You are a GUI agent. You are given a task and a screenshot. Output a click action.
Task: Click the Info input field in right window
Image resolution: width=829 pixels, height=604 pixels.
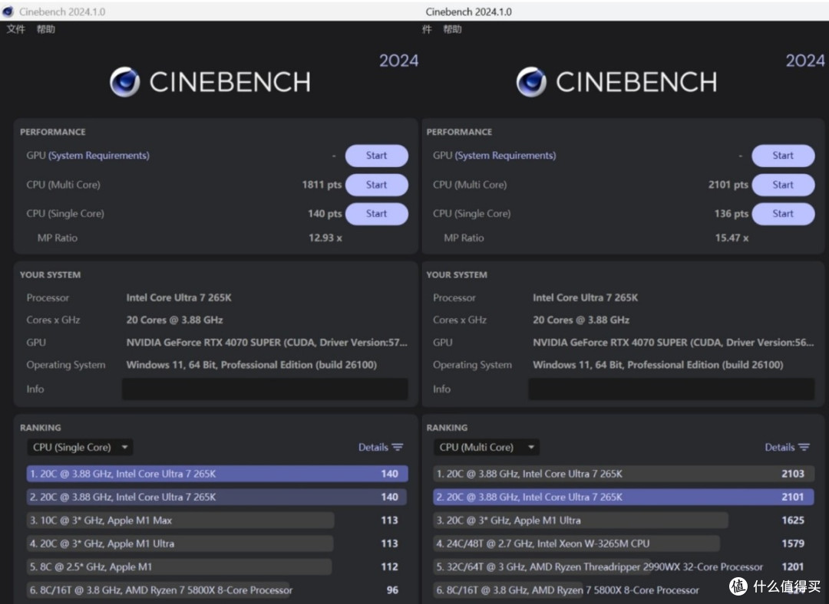point(672,389)
